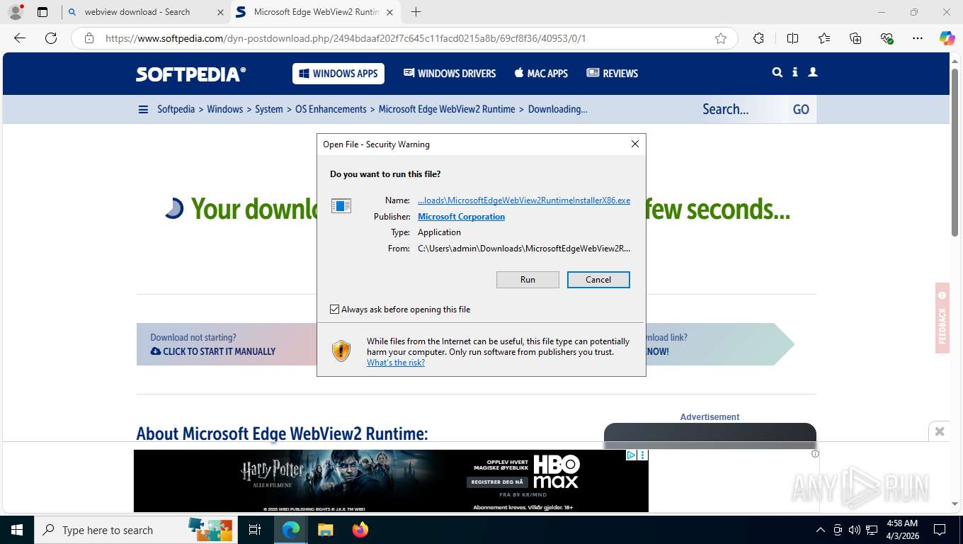Open a new browser tab
963x544 pixels.
416,12
